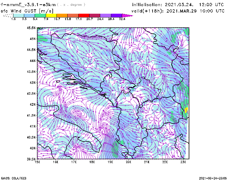Click the 'valid(+118h): 2021.MAR.29' text
The image size is (233, 180).
(x=164, y=11)
